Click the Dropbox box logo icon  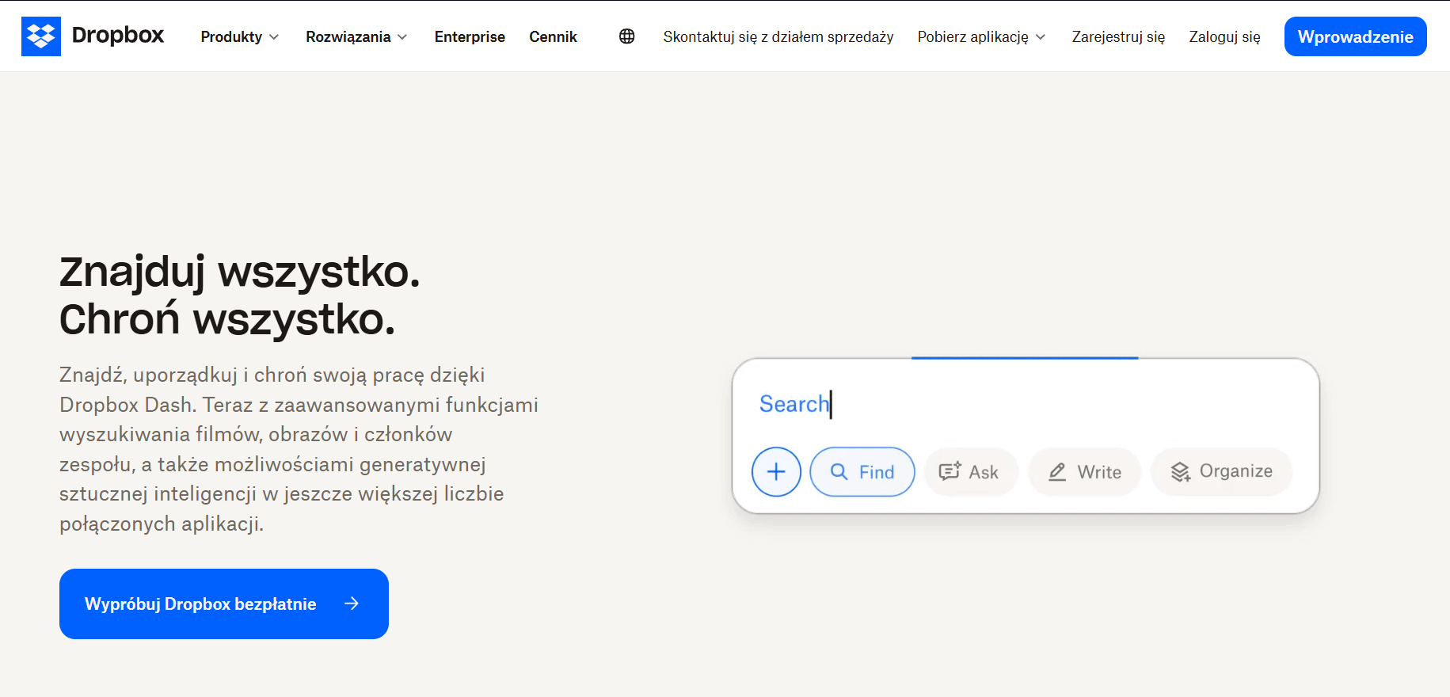tap(40, 36)
